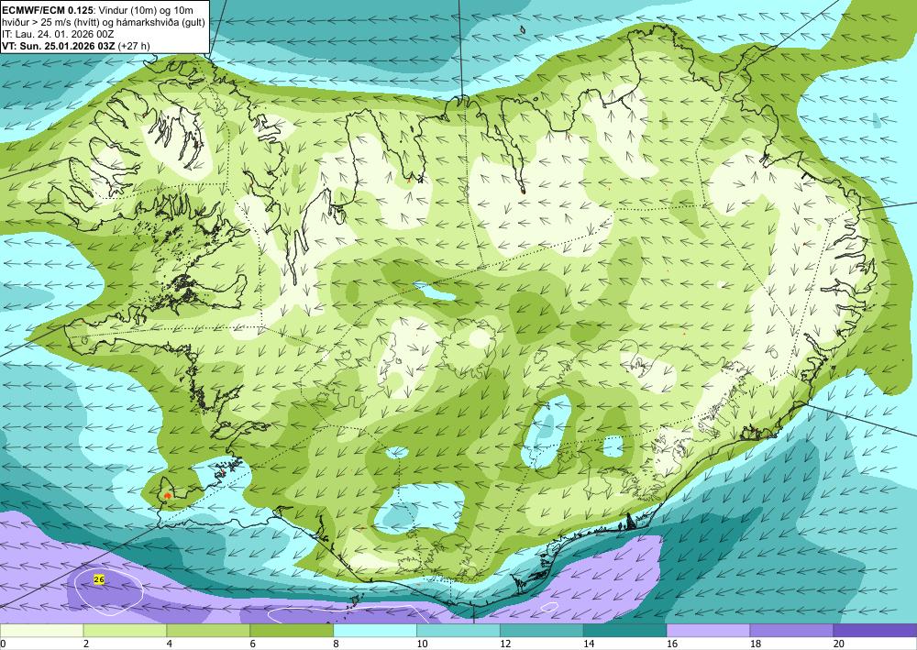This screenshot has height=650, width=917.
Task: Click the legend scale label "20"
Action: click(839, 644)
